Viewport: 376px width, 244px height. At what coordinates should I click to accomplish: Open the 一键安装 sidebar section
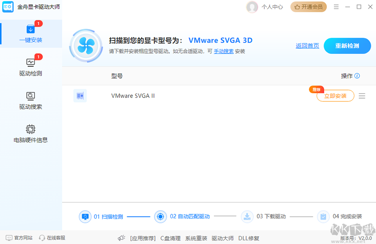31,34
